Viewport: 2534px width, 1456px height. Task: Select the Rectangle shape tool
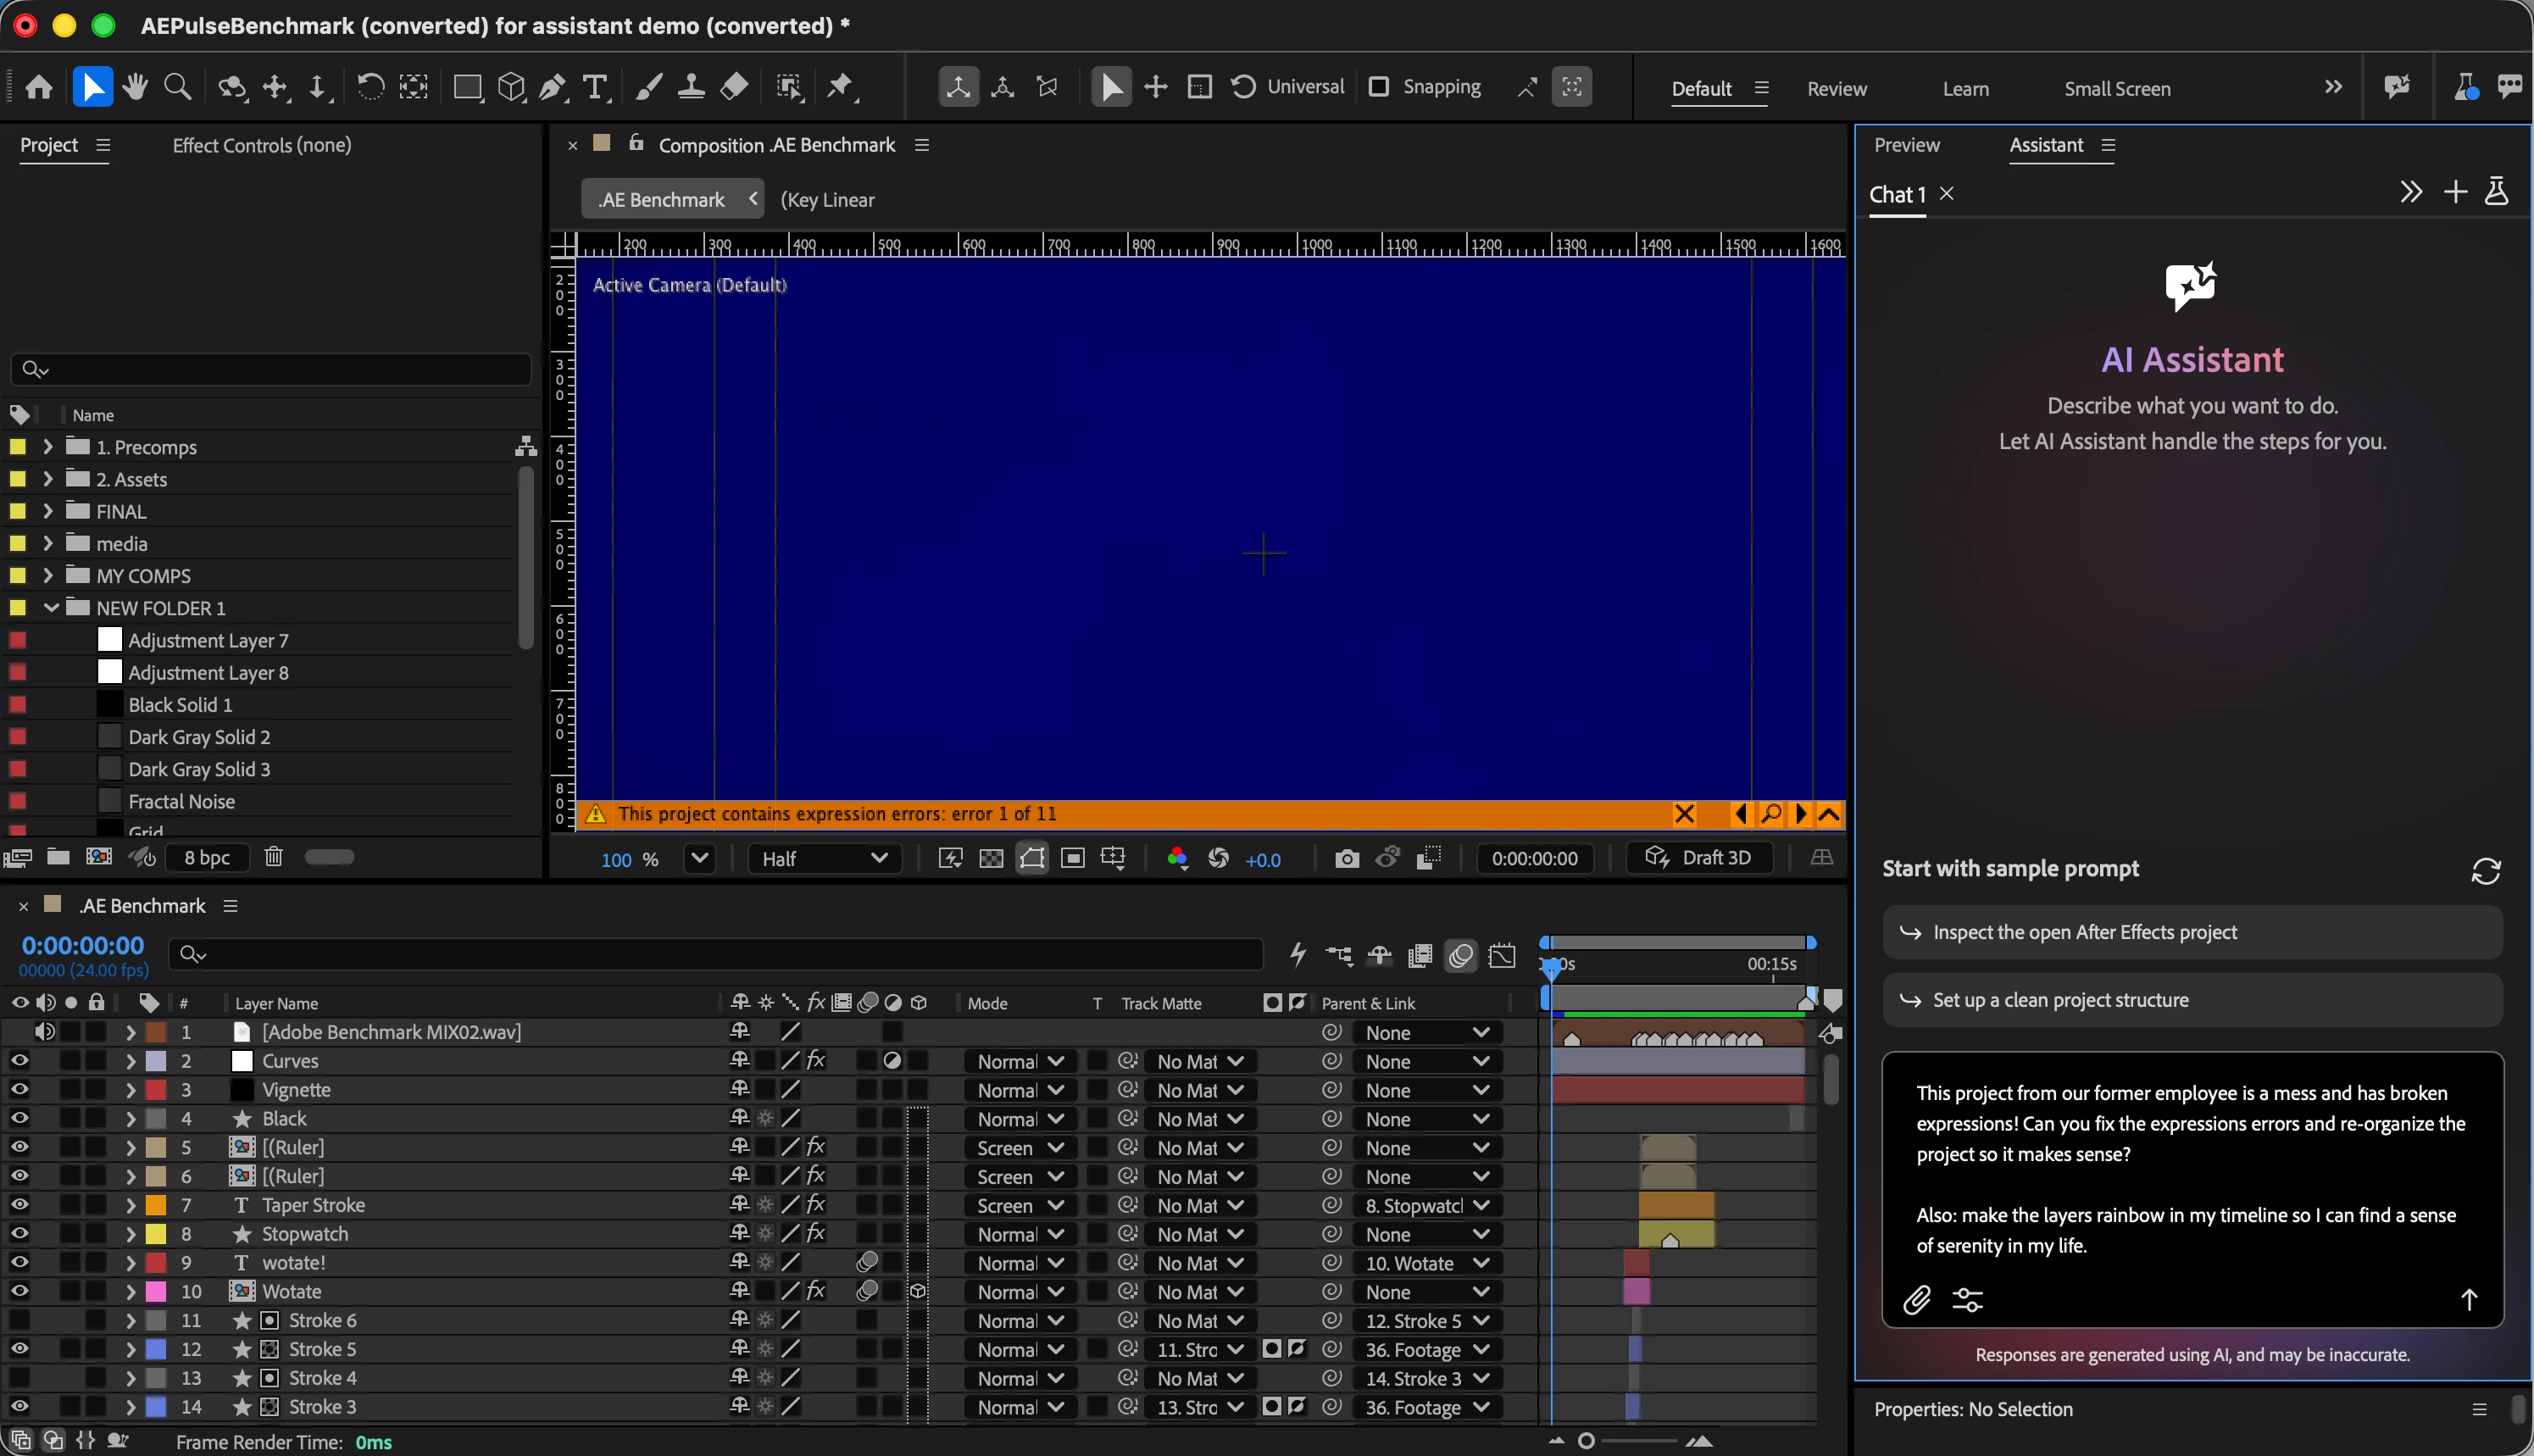point(467,88)
